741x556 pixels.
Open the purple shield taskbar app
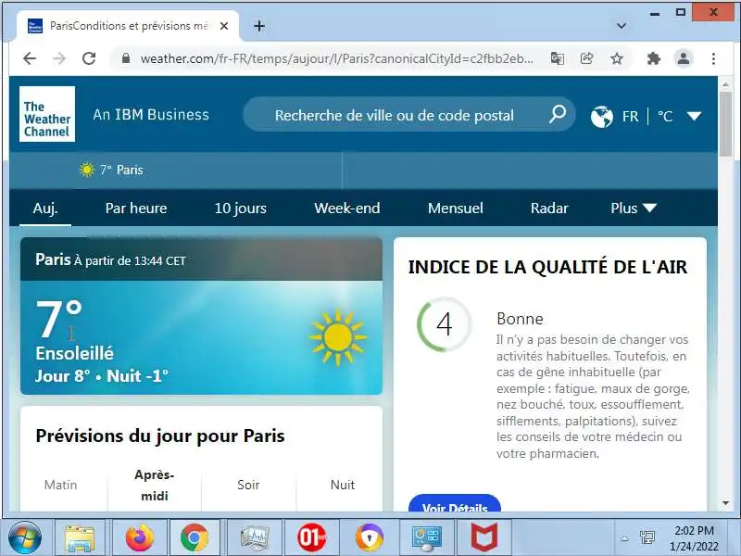tap(370, 537)
